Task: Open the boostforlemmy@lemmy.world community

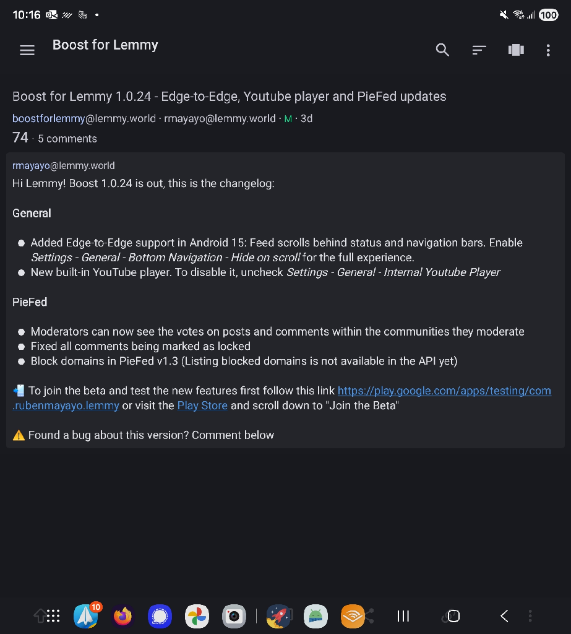Action: coord(84,118)
